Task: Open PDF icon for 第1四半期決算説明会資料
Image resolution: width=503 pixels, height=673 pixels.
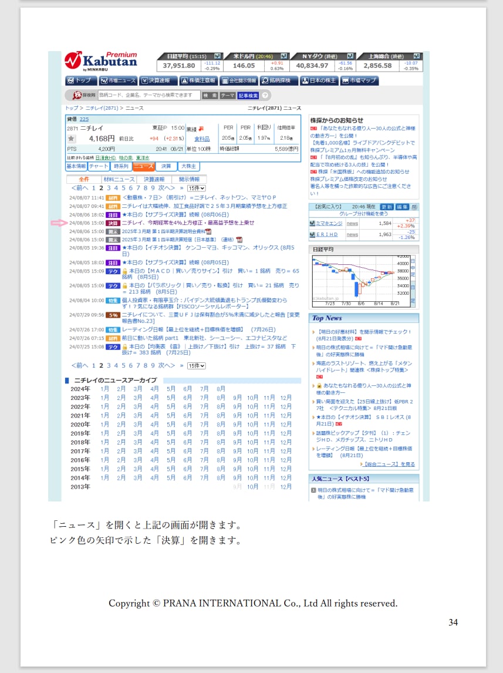Action: [x=208, y=232]
